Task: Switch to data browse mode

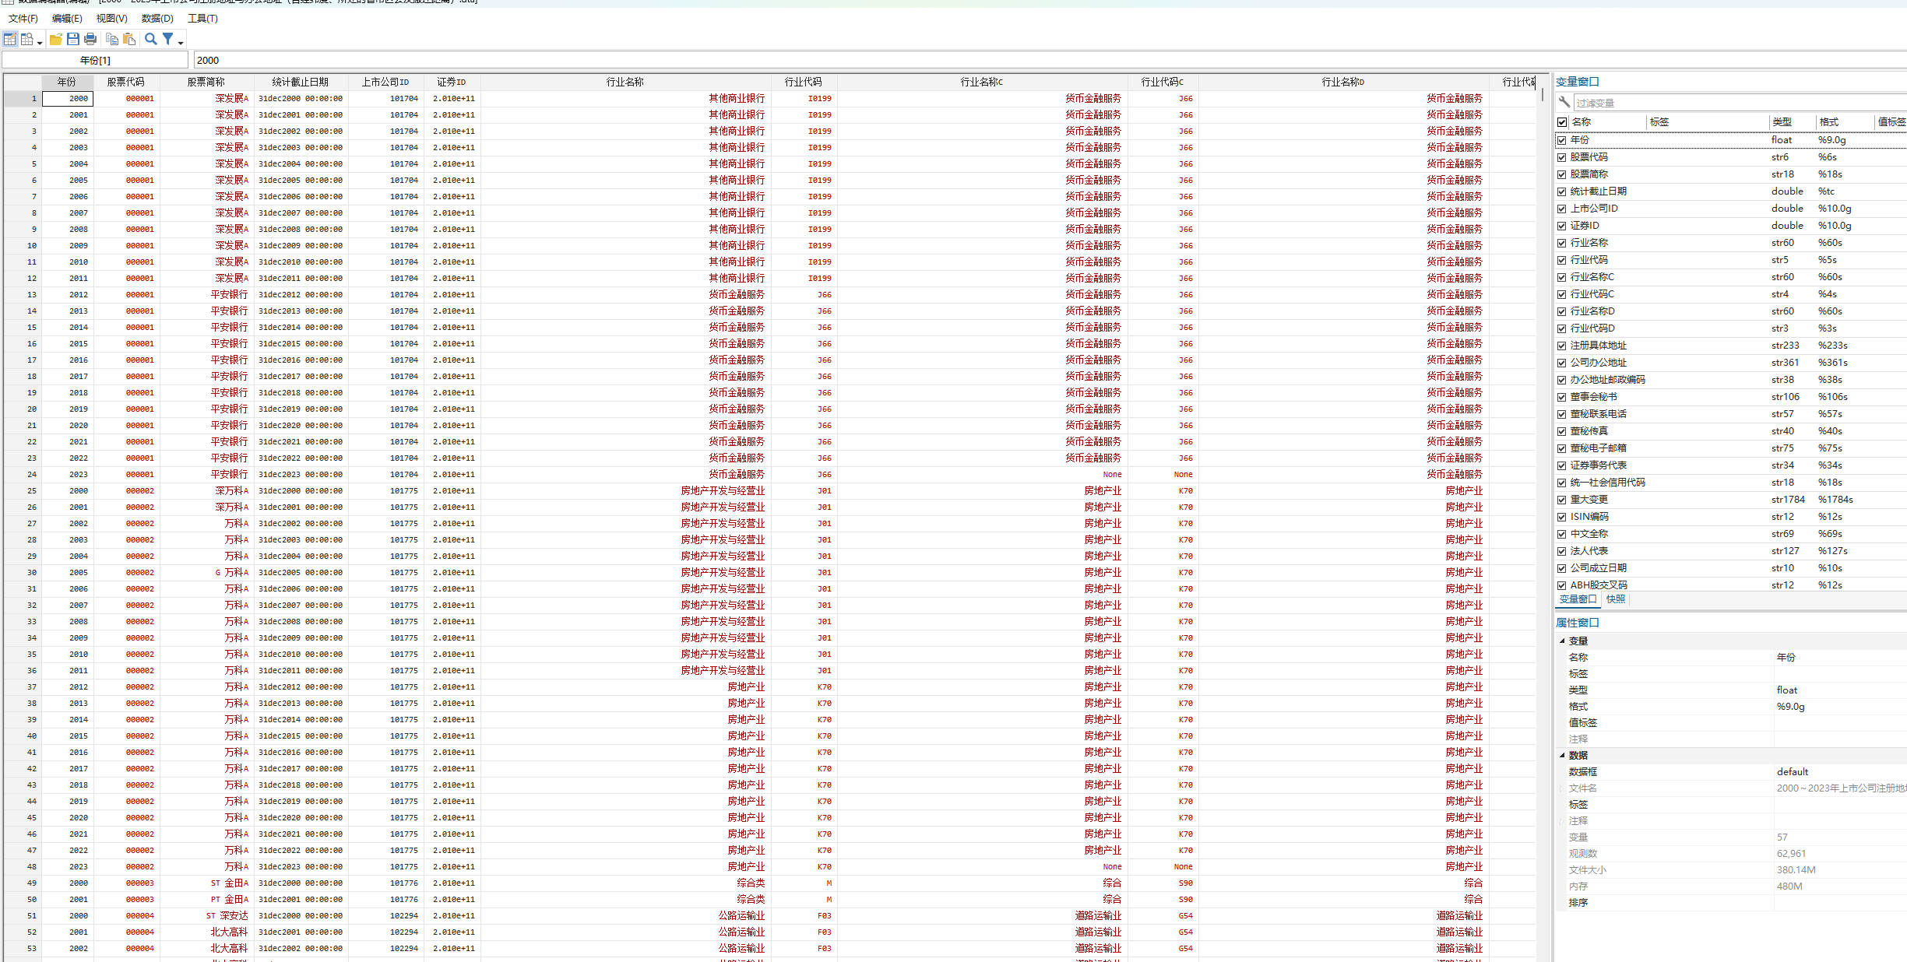Action: coord(27,39)
